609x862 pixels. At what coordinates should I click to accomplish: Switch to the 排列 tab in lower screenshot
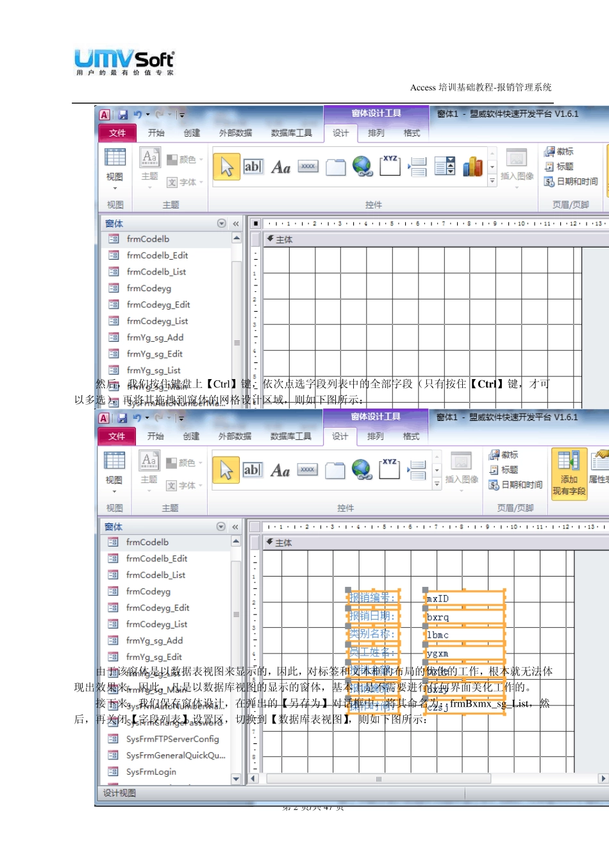pyautogui.click(x=376, y=436)
